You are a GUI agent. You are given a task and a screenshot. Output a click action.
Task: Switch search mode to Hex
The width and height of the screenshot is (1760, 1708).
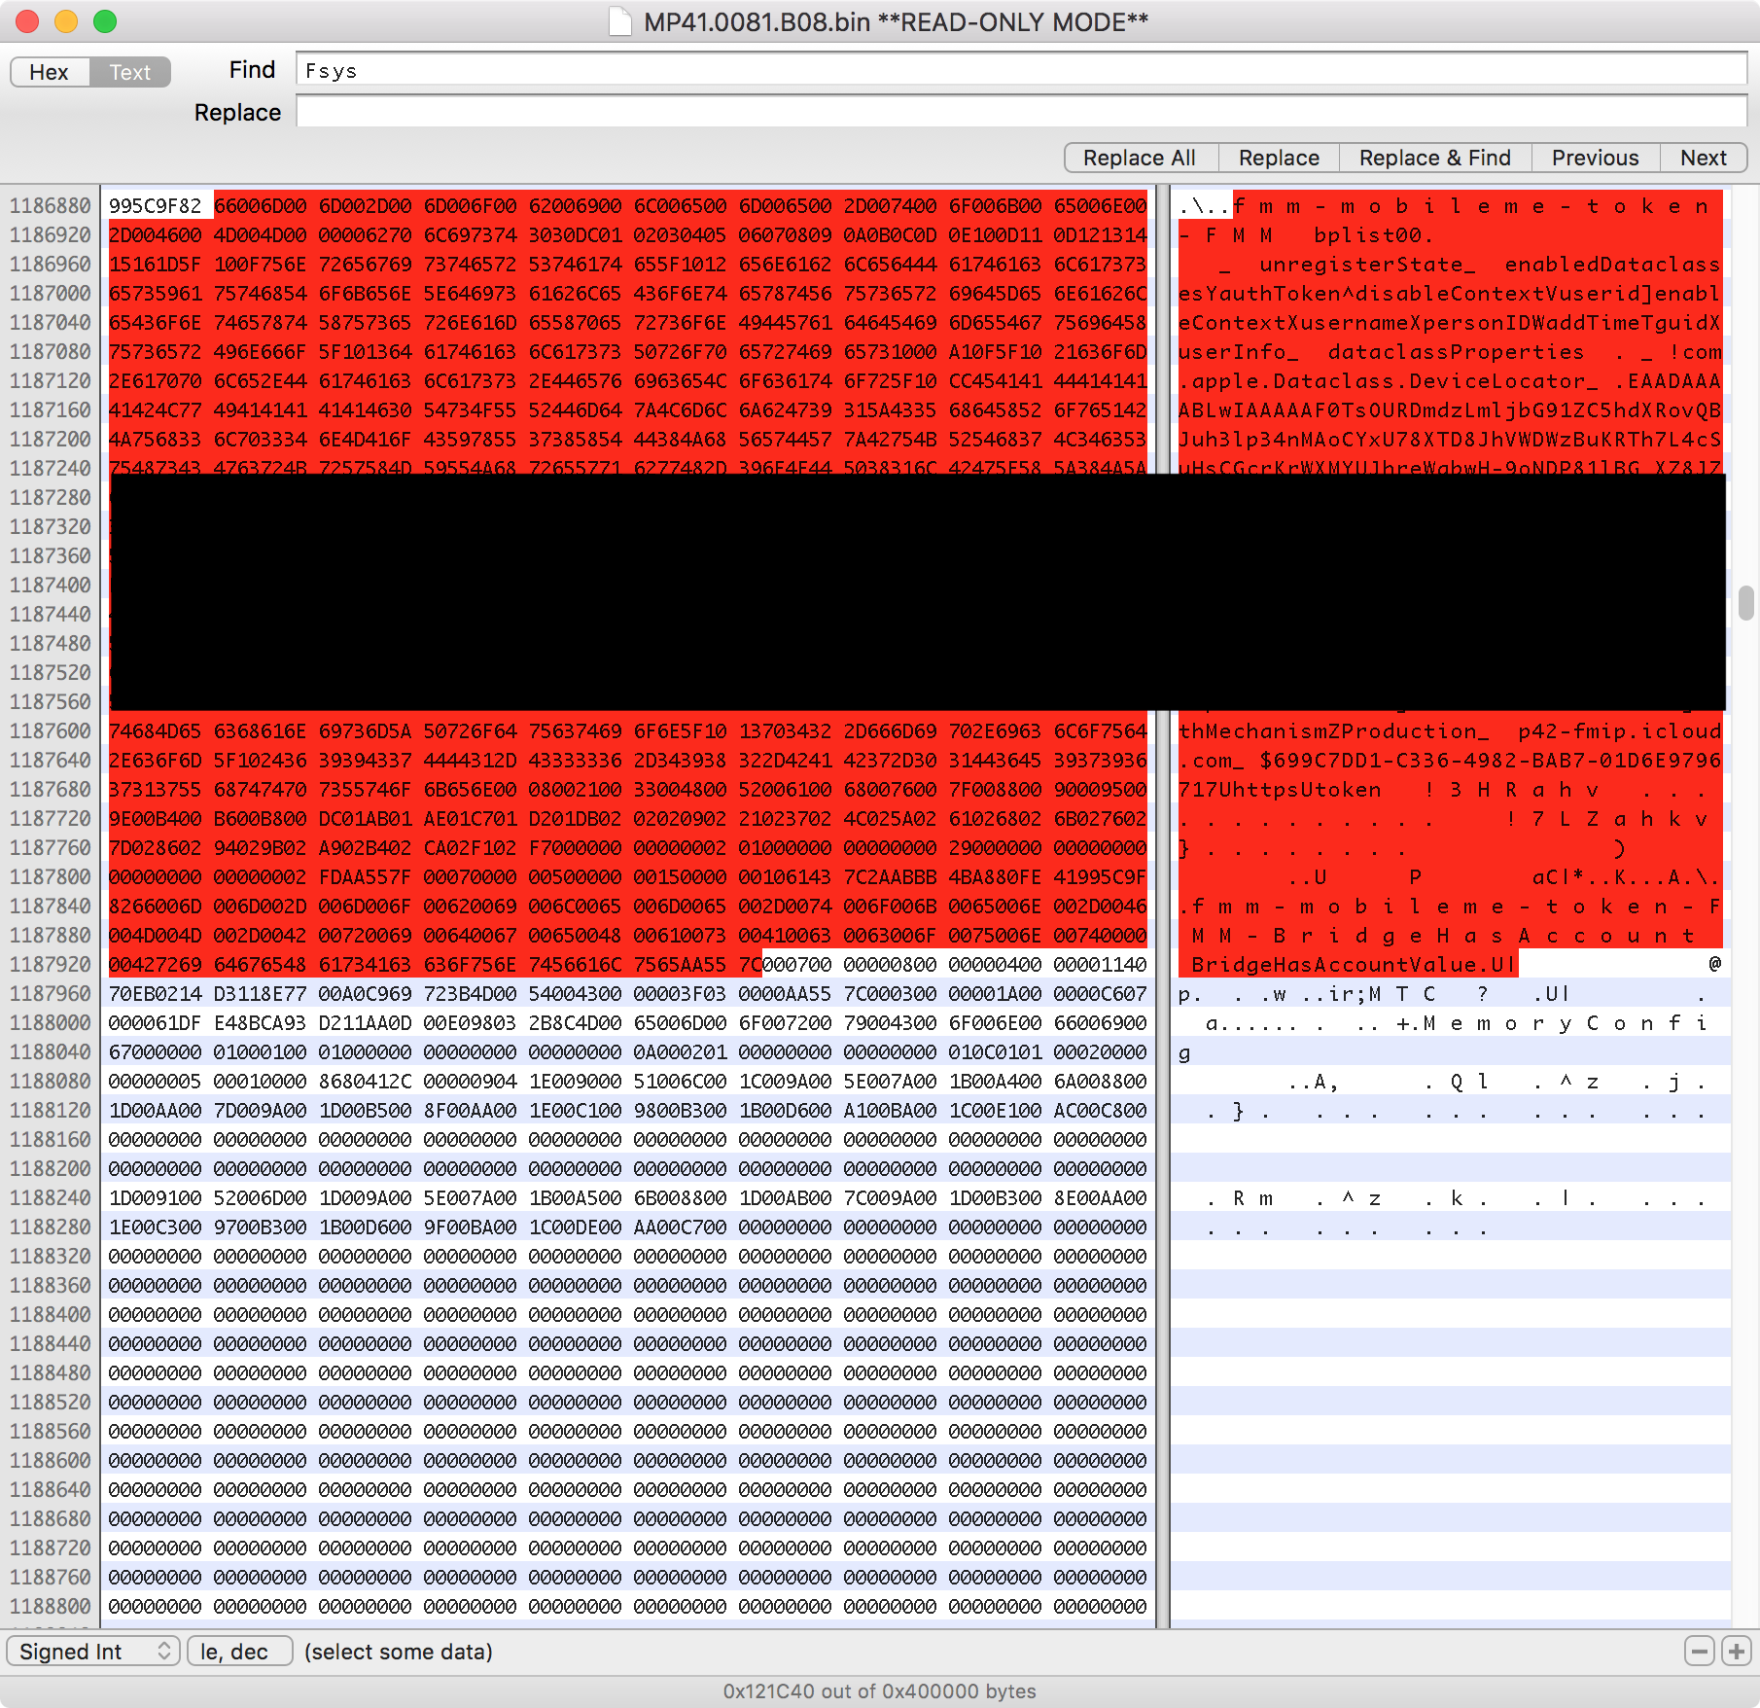click(50, 72)
